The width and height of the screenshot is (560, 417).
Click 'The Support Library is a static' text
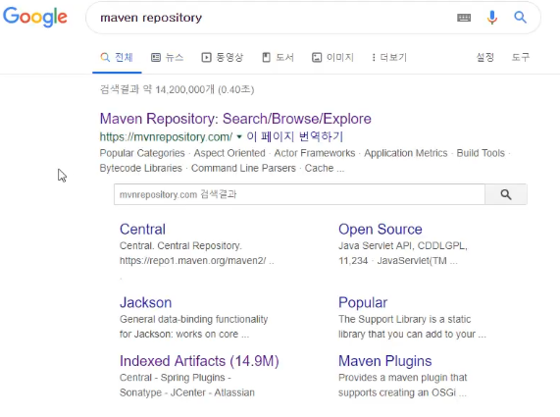[x=405, y=319]
